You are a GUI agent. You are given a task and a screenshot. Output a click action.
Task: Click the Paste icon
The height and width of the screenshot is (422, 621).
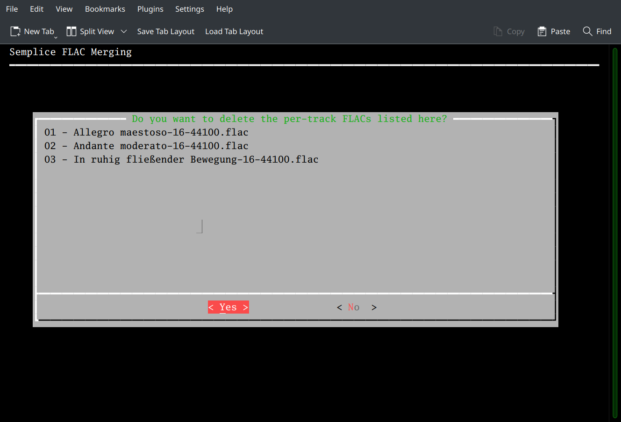542,31
